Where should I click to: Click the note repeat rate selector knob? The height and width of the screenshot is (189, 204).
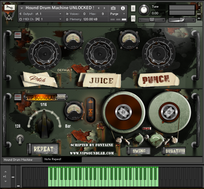[44, 123]
